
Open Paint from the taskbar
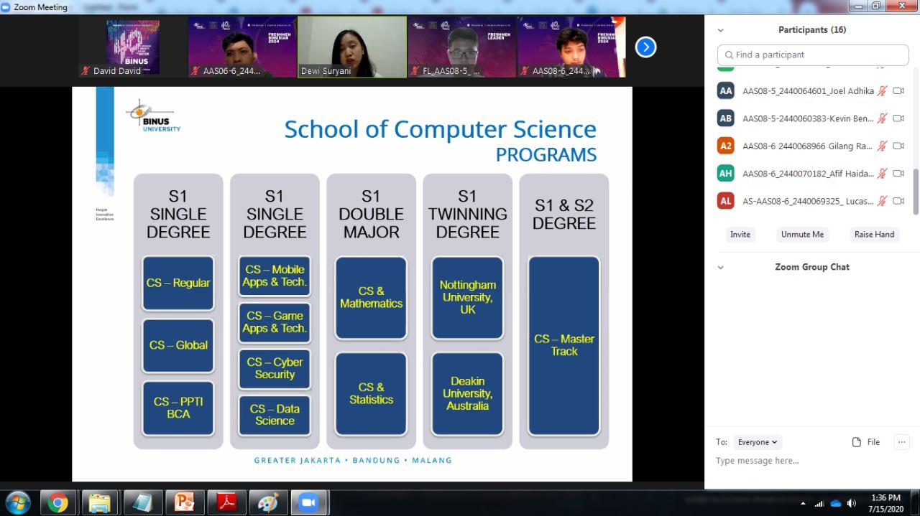click(268, 503)
